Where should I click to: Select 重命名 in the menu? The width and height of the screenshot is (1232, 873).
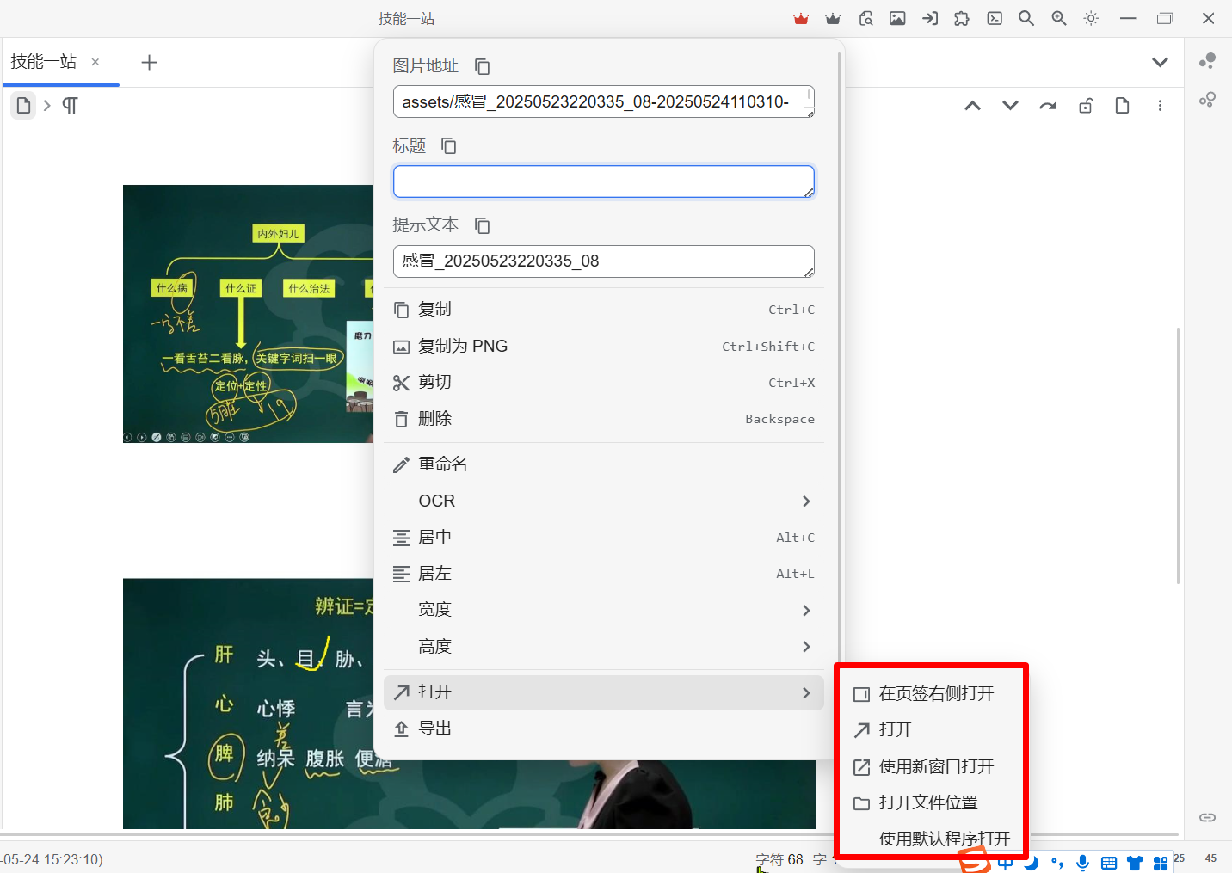coord(604,464)
